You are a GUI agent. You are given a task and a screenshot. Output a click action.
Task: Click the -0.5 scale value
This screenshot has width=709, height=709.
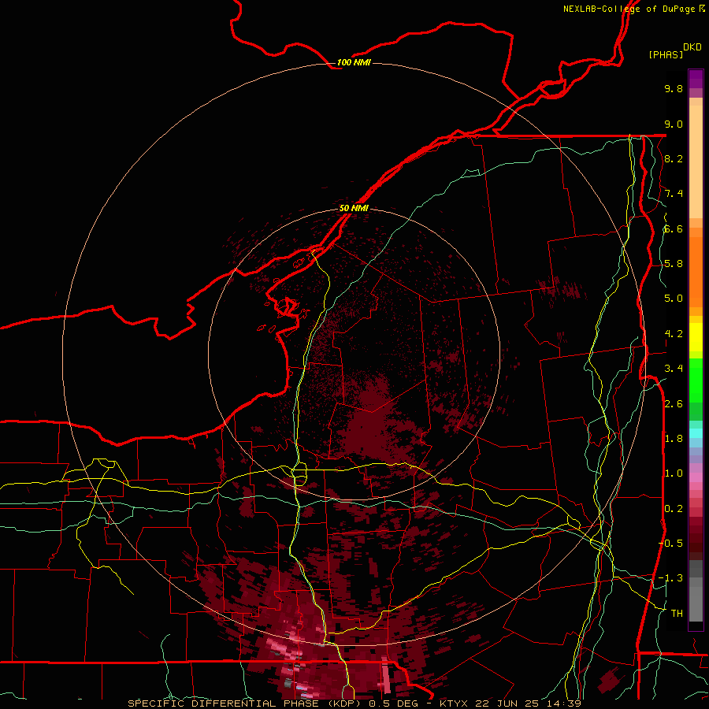[670, 543]
